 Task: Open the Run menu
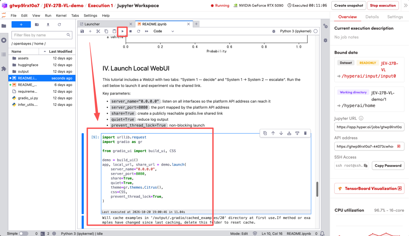48,16
